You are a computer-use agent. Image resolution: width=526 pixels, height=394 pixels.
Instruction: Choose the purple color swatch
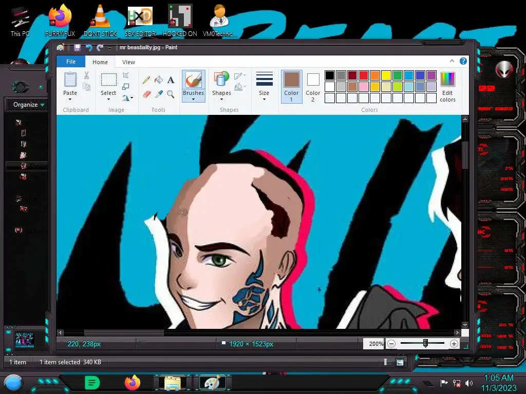click(x=431, y=75)
